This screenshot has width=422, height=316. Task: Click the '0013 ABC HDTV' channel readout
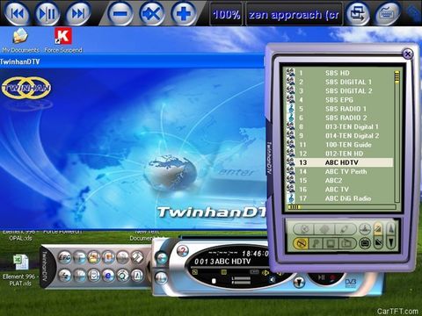pyautogui.click(x=222, y=262)
